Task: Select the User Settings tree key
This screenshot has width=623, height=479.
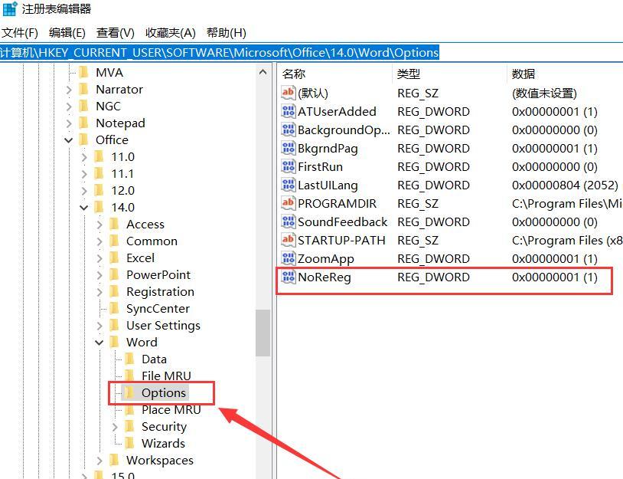Action: 163,326
